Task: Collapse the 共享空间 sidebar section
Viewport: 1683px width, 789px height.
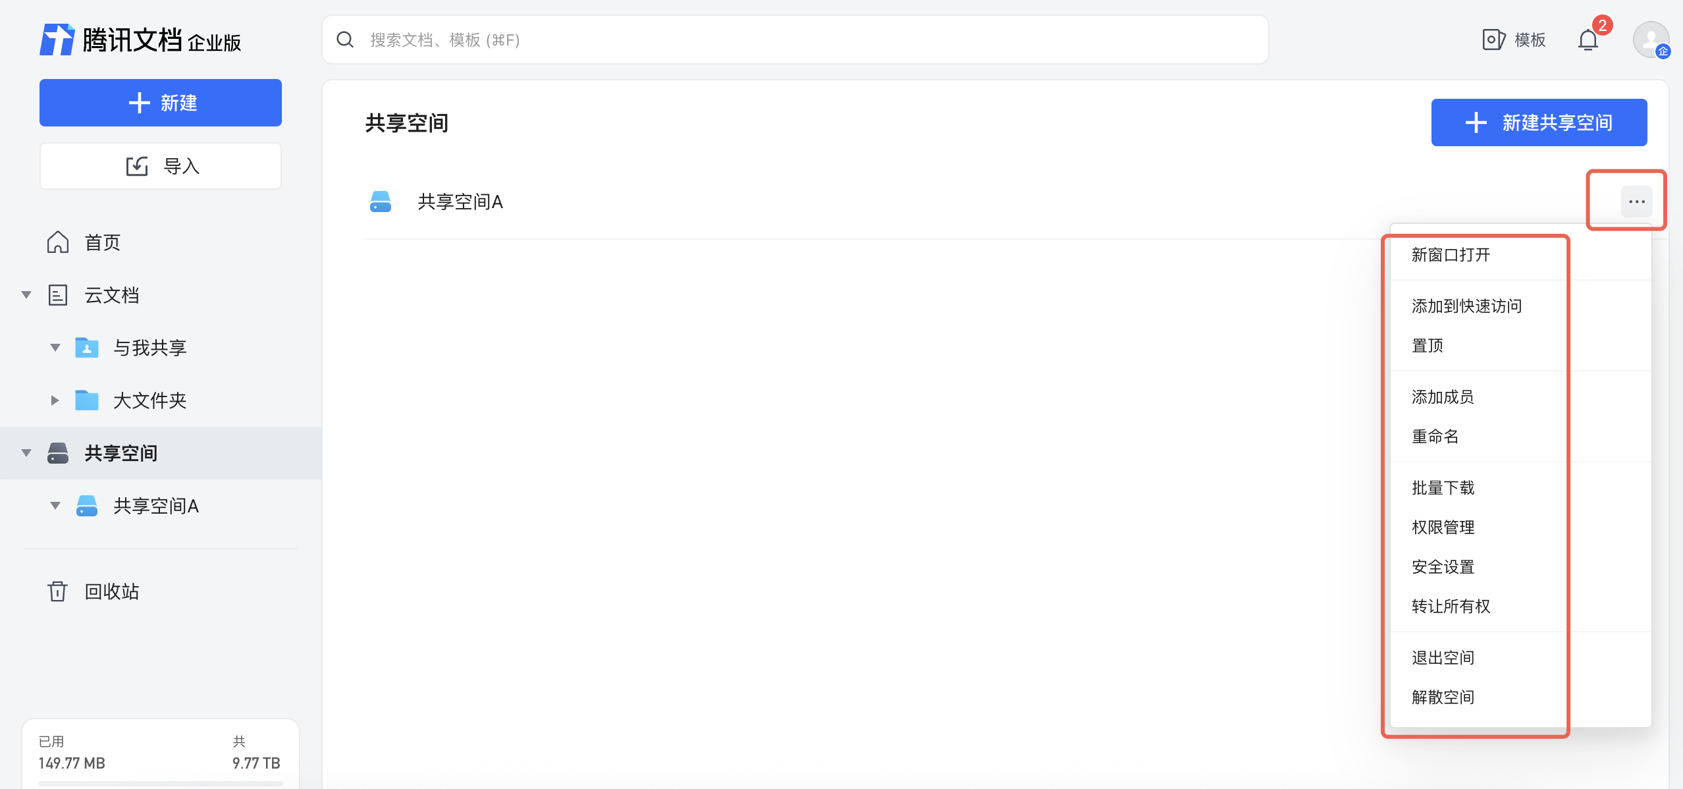Action: [x=26, y=453]
